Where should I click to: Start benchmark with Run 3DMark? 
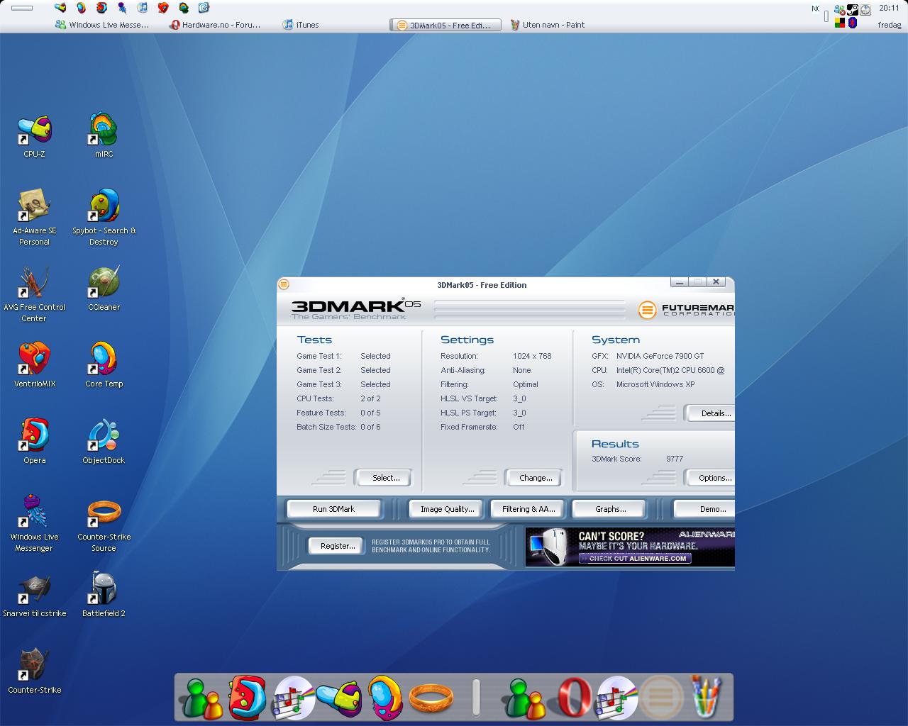pyautogui.click(x=333, y=509)
